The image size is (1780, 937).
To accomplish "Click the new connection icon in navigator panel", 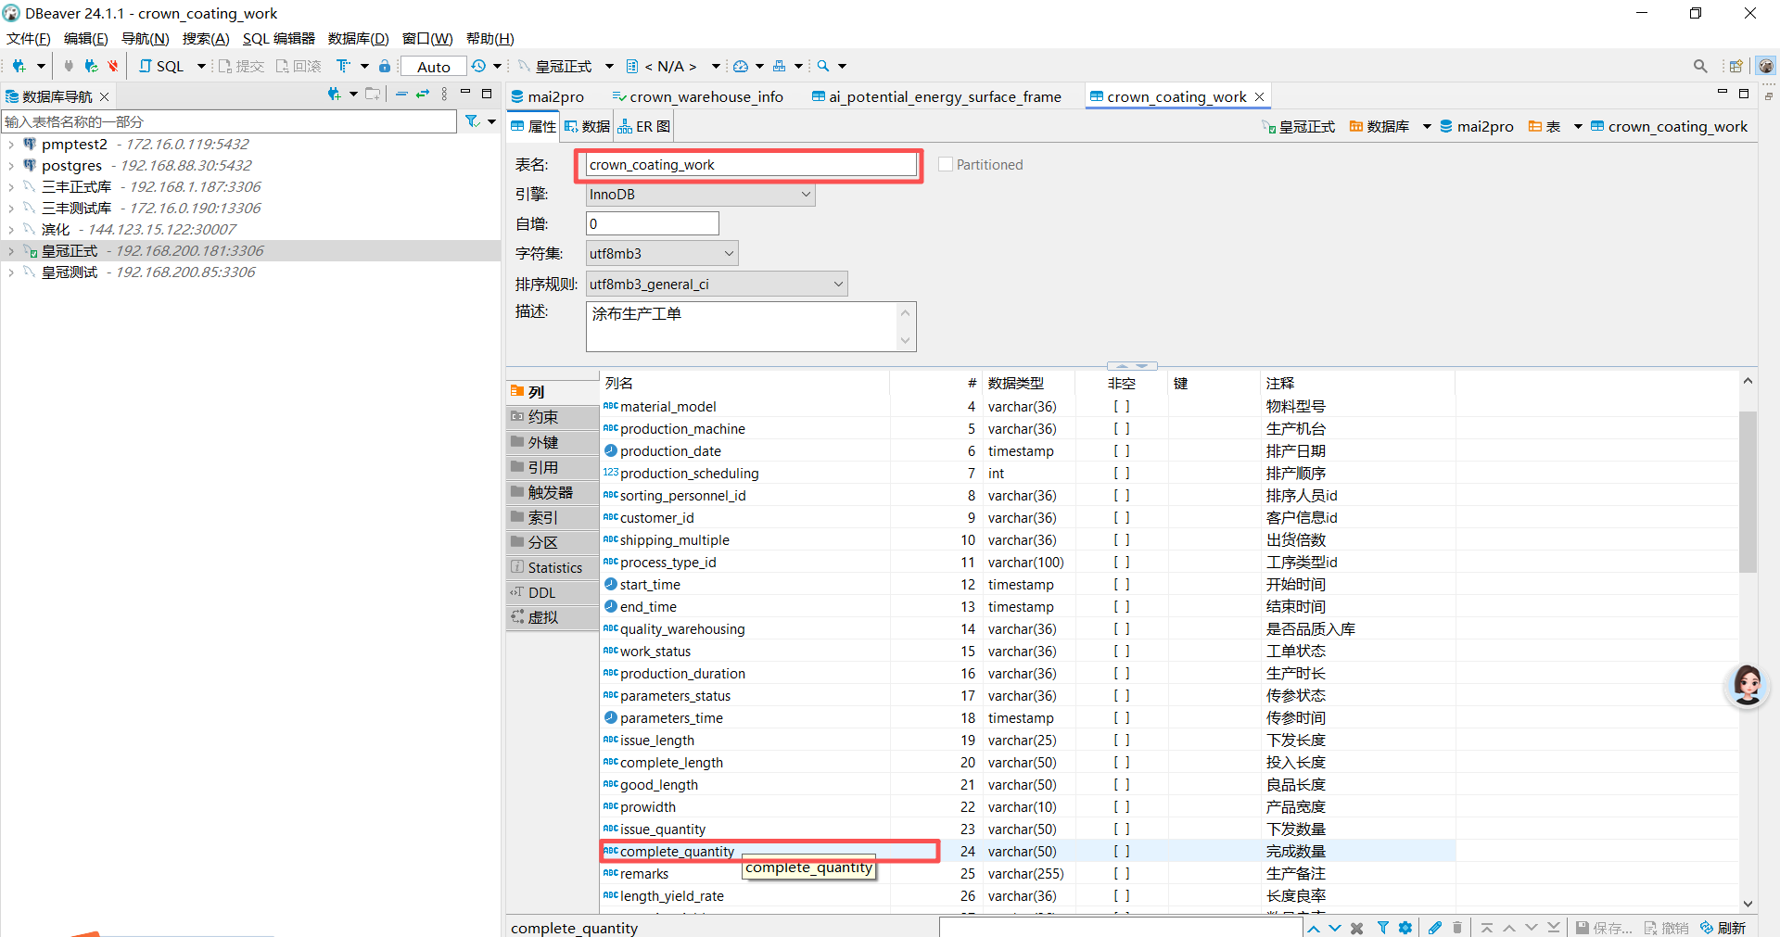I will pos(335,95).
